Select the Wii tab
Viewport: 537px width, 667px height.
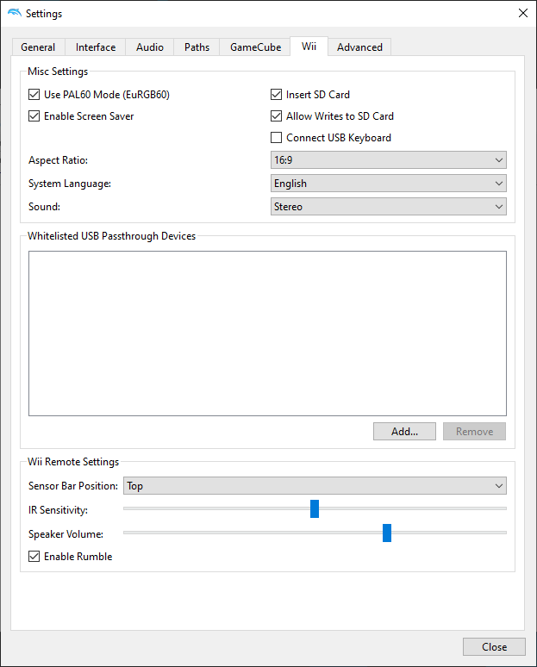click(x=309, y=47)
